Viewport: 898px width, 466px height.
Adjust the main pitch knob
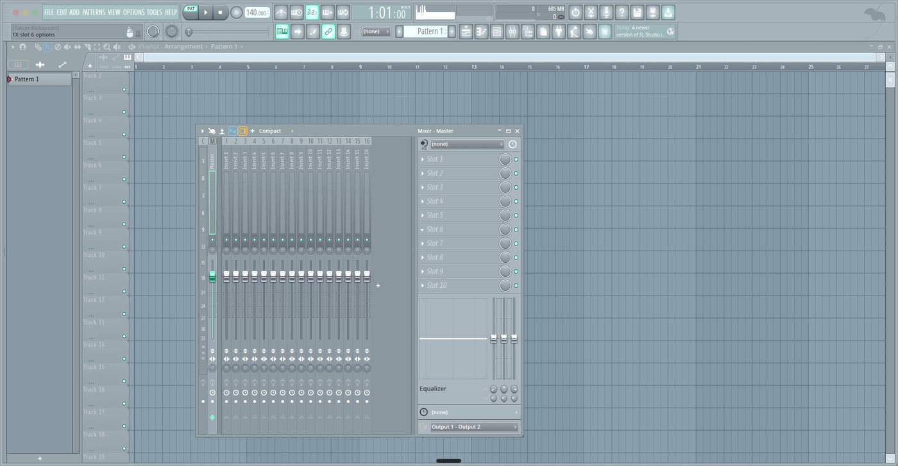point(172,31)
